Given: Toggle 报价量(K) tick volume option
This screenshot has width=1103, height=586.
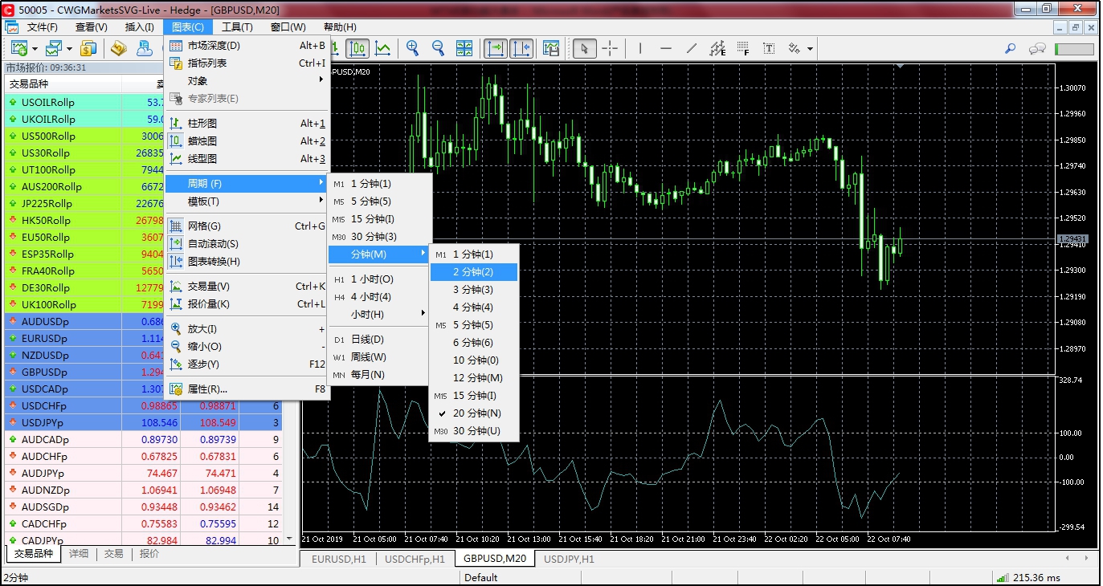Looking at the screenshot, I should [247, 304].
